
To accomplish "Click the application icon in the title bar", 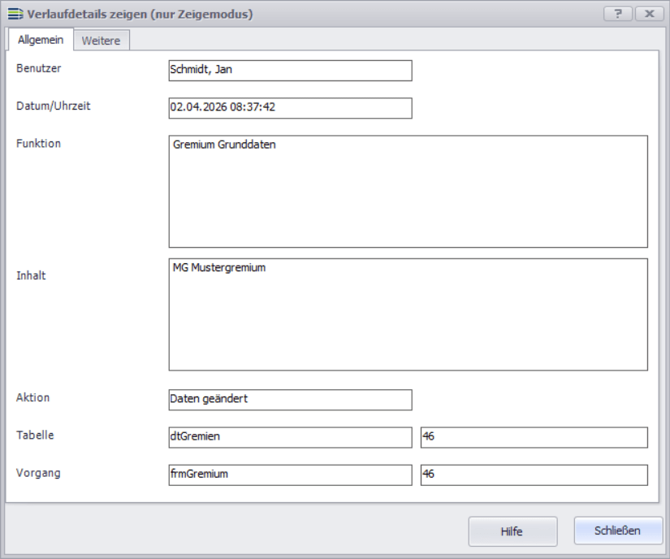I will tap(15, 14).
